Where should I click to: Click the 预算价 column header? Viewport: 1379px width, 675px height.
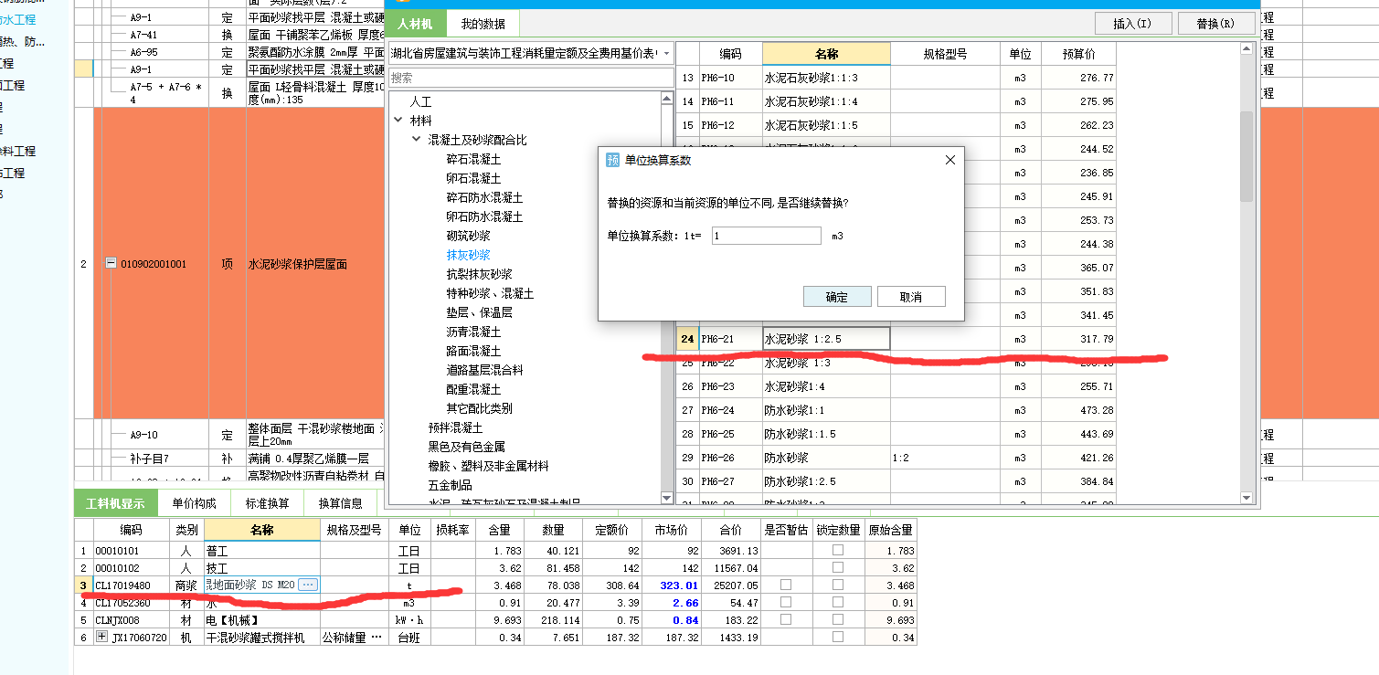coord(1078,54)
